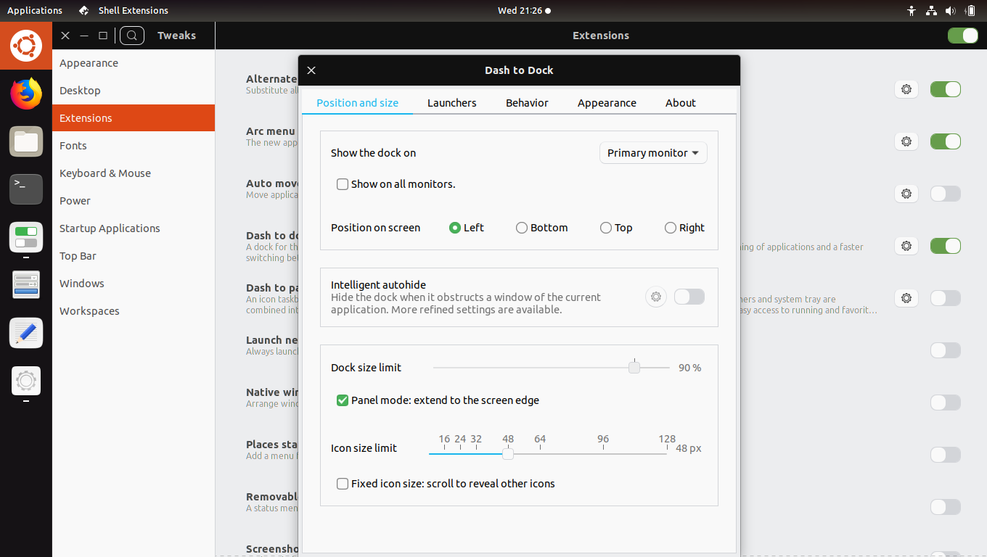Enable the Places status switch
The image size is (987, 557).
click(x=946, y=455)
